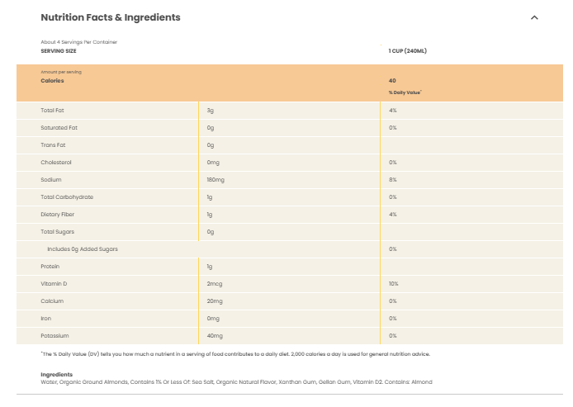Viewport: 573px width, 407px height.
Task: Click the Daily Value footnote text
Action: click(x=235, y=354)
